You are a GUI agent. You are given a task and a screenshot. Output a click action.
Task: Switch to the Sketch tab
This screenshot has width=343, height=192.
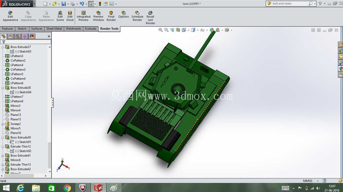tap(22, 29)
